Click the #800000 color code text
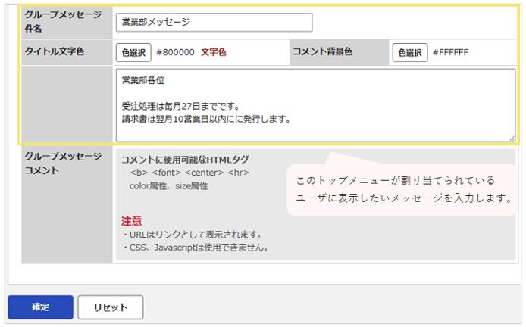The image size is (526, 327). pyautogui.click(x=175, y=52)
